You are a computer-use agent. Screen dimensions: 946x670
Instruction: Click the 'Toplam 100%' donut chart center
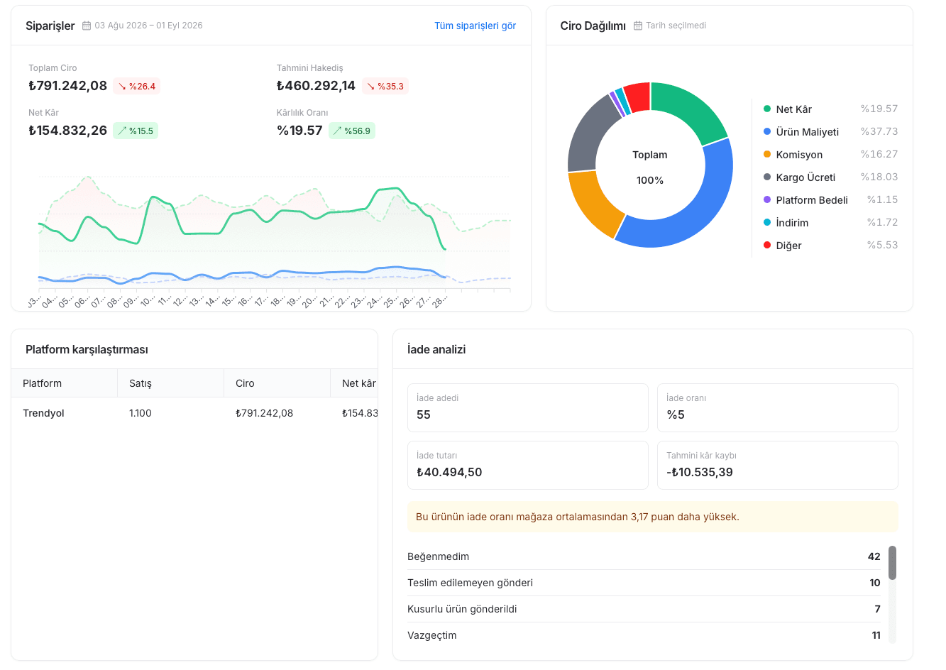650,167
